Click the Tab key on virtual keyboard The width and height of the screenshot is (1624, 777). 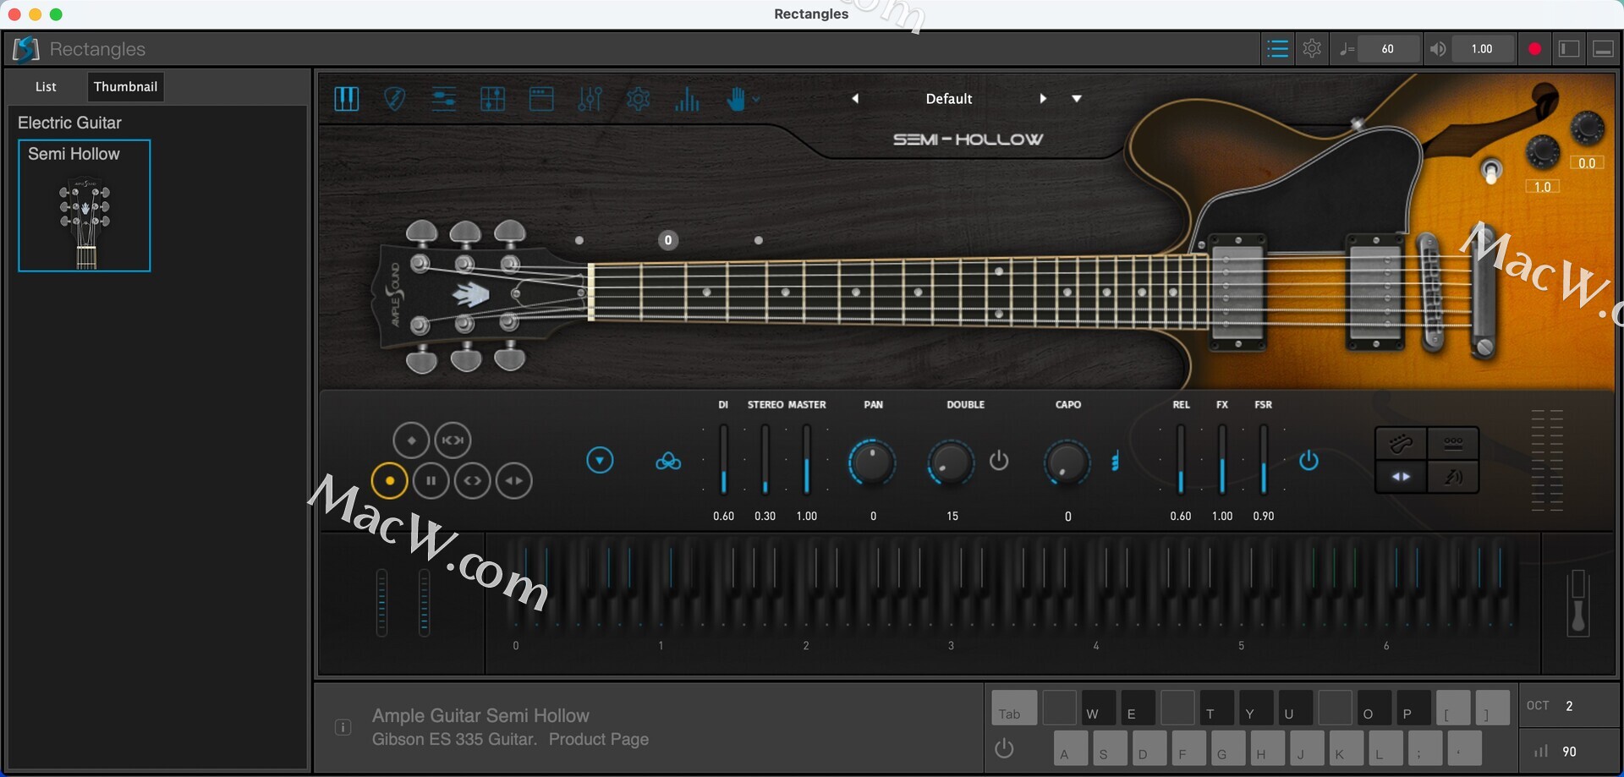(x=1014, y=708)
